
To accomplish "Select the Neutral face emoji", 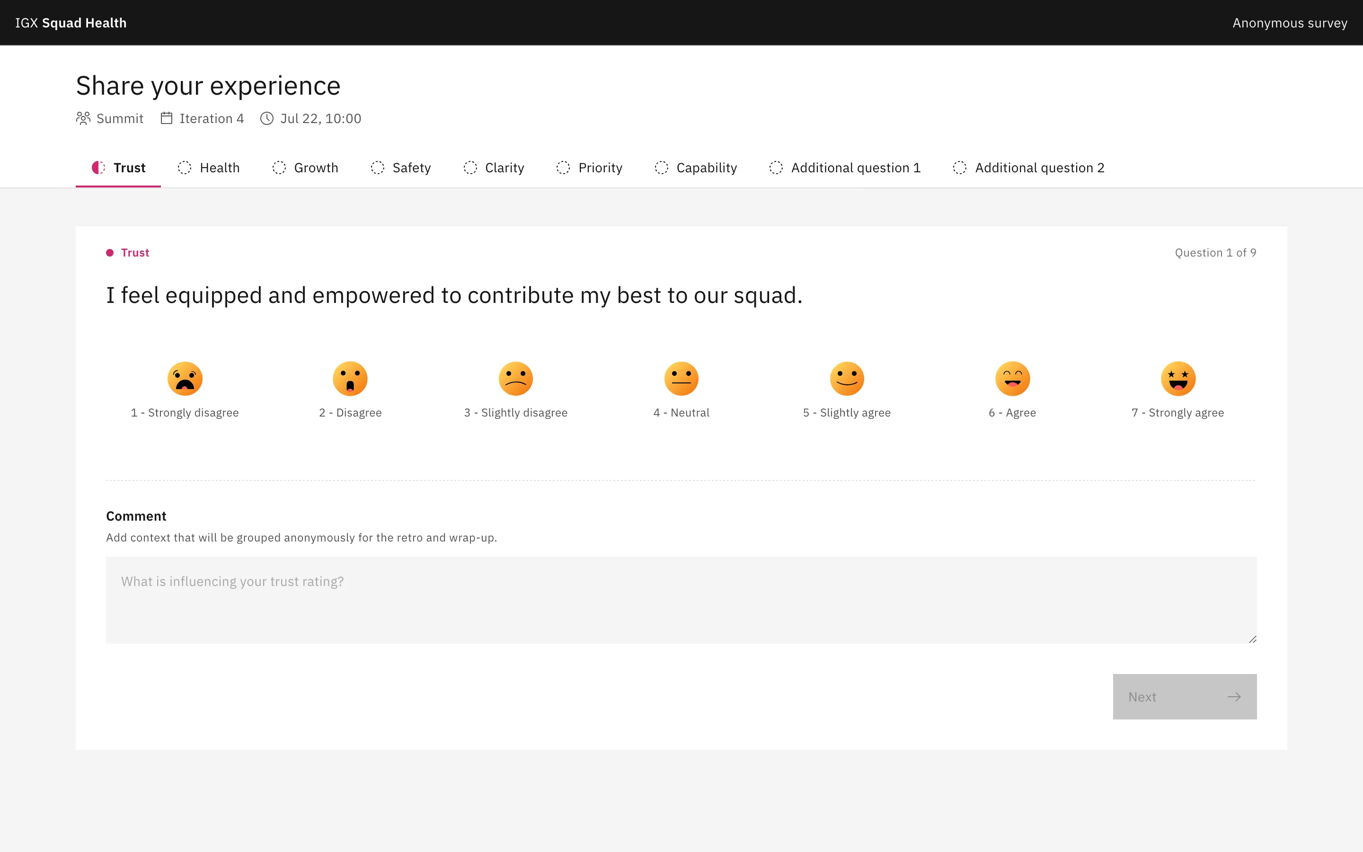I will (681, 379).
